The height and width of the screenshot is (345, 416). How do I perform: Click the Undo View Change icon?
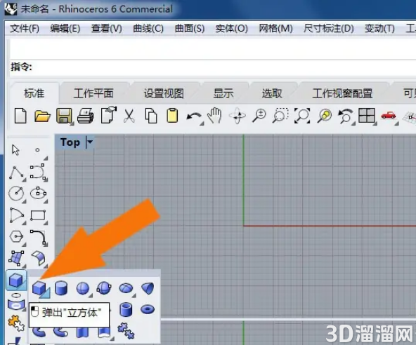coord(346,116)
